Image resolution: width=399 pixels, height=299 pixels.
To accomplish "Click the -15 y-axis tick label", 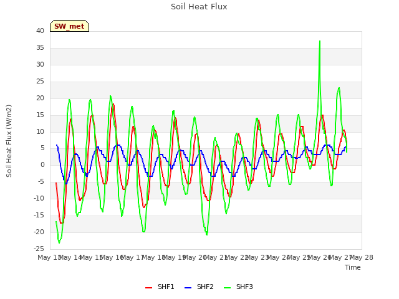I will (x=39, y=215).
